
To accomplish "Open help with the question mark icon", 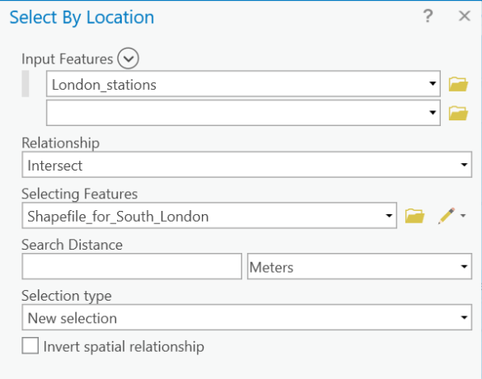I will coord(428,16).
